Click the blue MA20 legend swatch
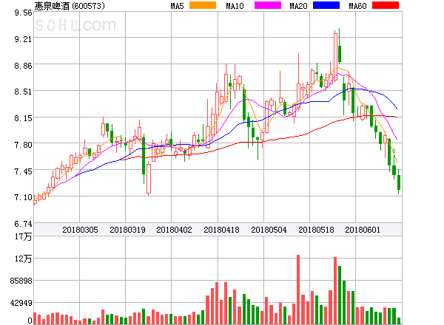Screen dimensions: 444x325 point(326,5)
